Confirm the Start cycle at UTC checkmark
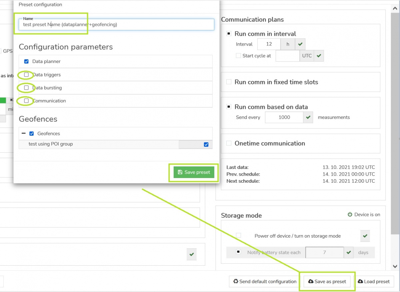400x292 pixels. tap(319, 56)
